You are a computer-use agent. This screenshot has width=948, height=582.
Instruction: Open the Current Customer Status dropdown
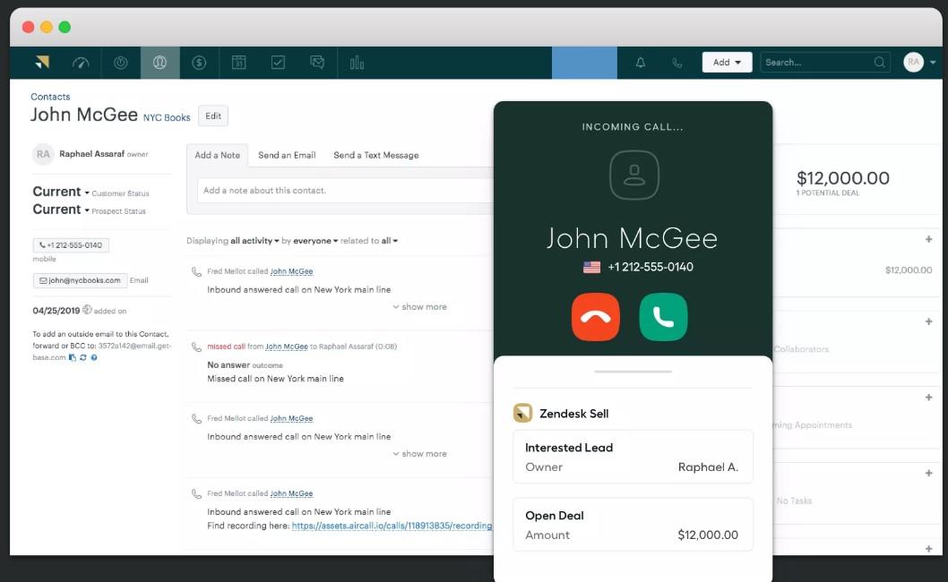tap(60, 192)
